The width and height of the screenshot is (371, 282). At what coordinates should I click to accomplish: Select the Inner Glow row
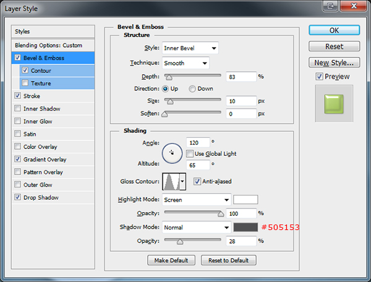pyautogui.click(x=53, y=121)
